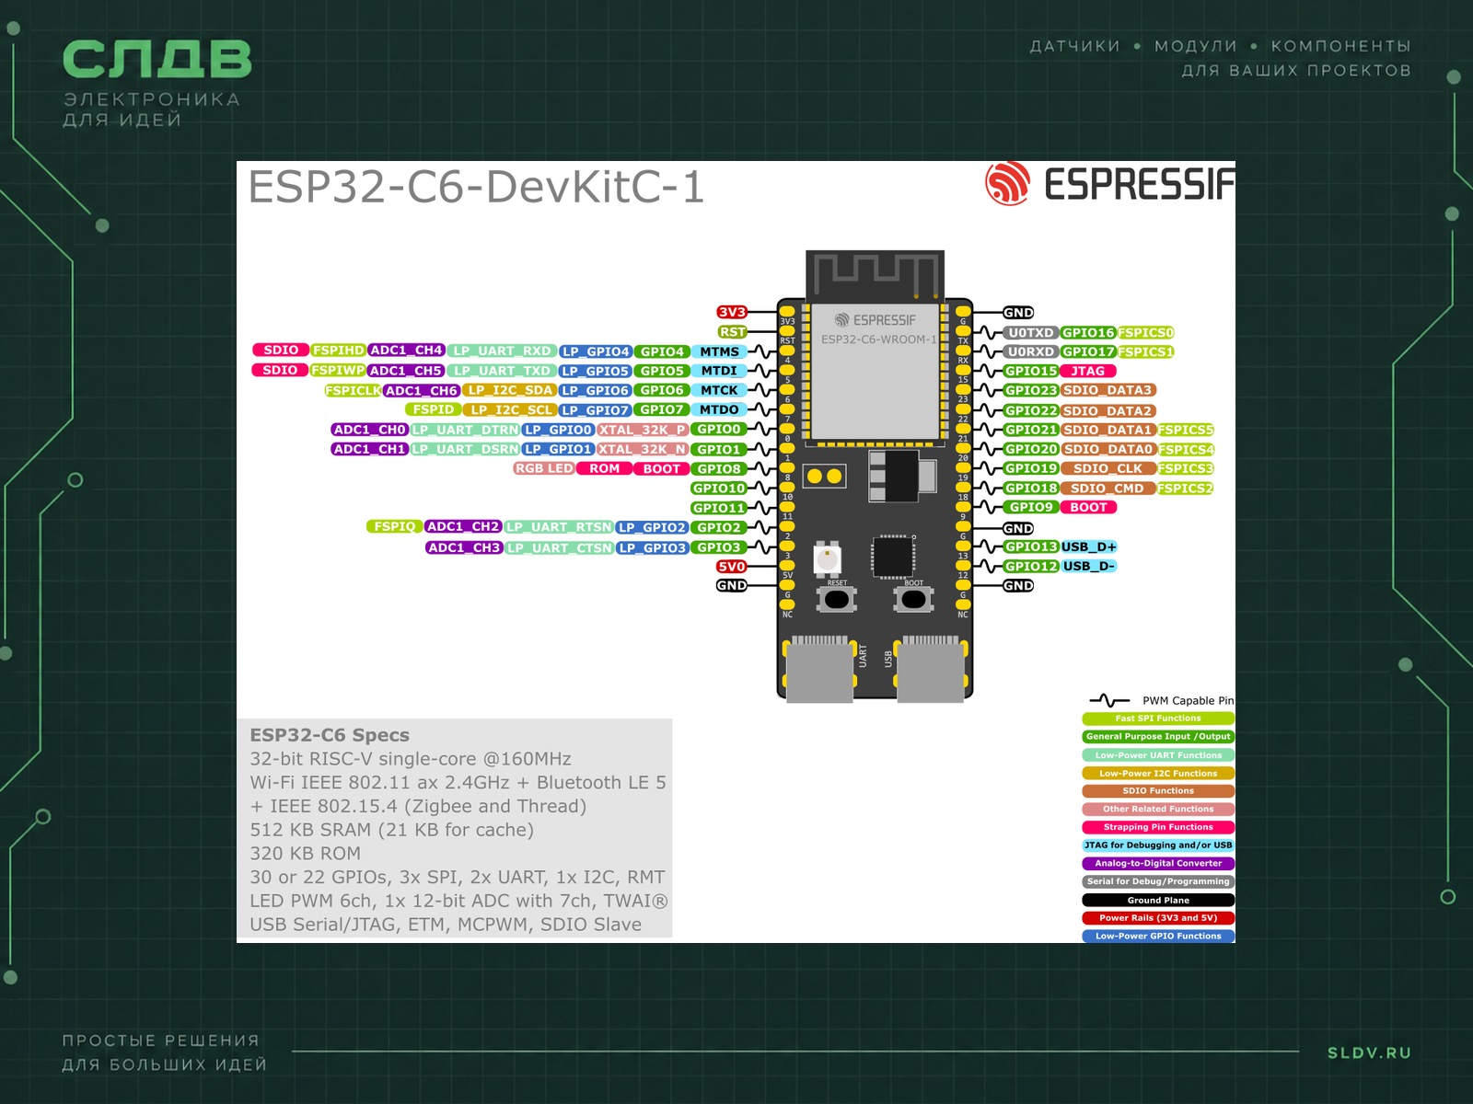This screenshot has height=1104, width=1473.
Task: Click the SDIO_CLK label
Action: click(1108, 468)
